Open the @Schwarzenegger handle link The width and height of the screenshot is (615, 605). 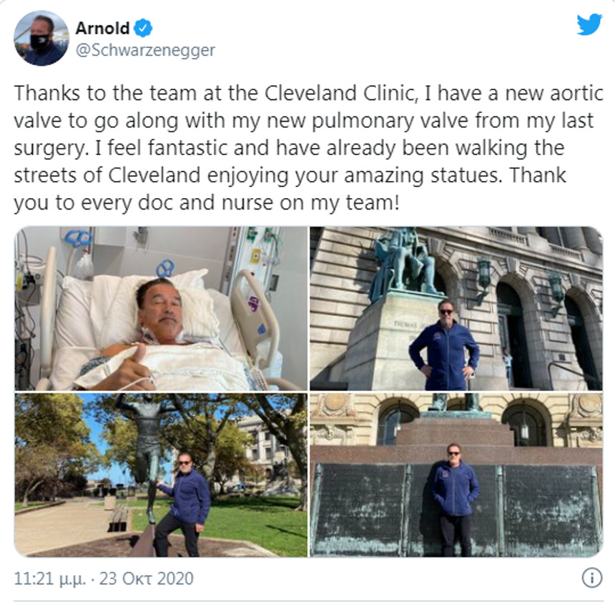pyautogui.click(x=145, y=50)
